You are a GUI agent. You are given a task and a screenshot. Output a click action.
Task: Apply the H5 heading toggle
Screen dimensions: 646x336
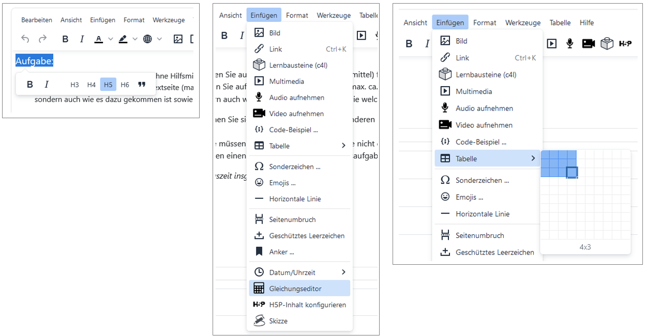pos(108,85)
